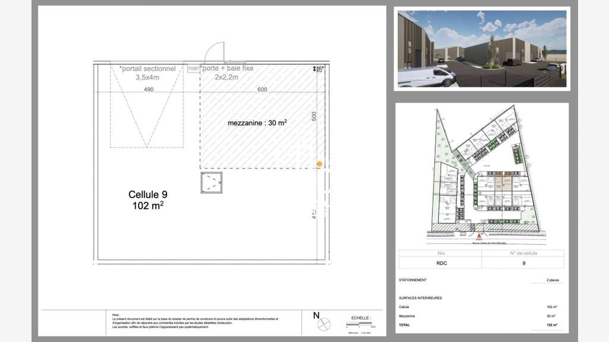
Task: Select the "RDC" level cell
Action: pos(442,263)
